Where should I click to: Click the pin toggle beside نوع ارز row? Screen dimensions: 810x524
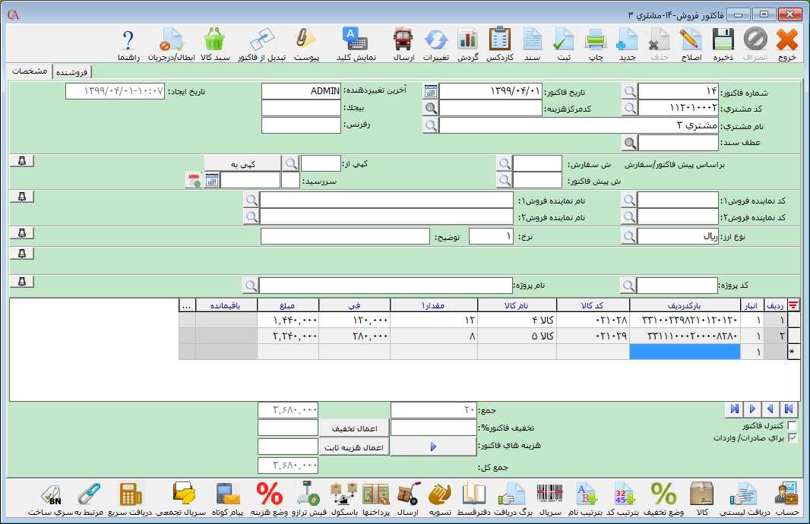[x=22, y=232]
